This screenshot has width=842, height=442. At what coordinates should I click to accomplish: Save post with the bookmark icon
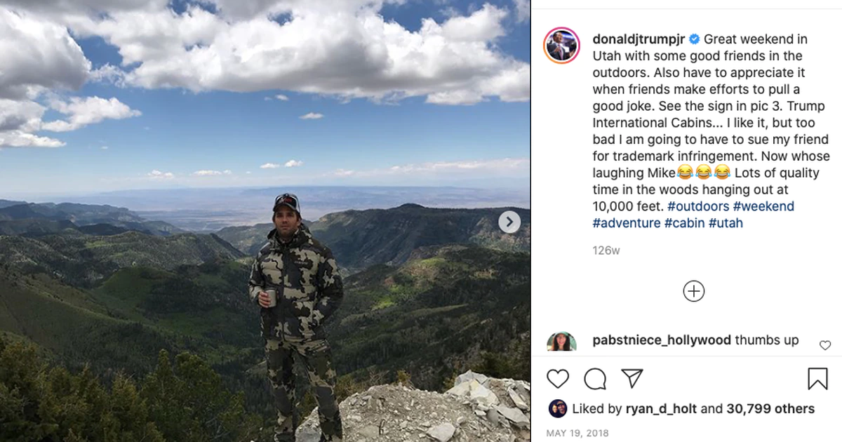click(817, 379)
